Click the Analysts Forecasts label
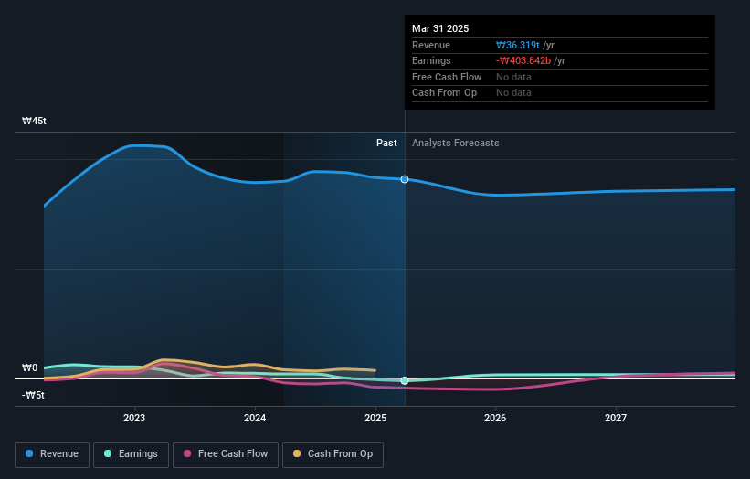Viewport: 750px width, 479px height. (455, 143)
